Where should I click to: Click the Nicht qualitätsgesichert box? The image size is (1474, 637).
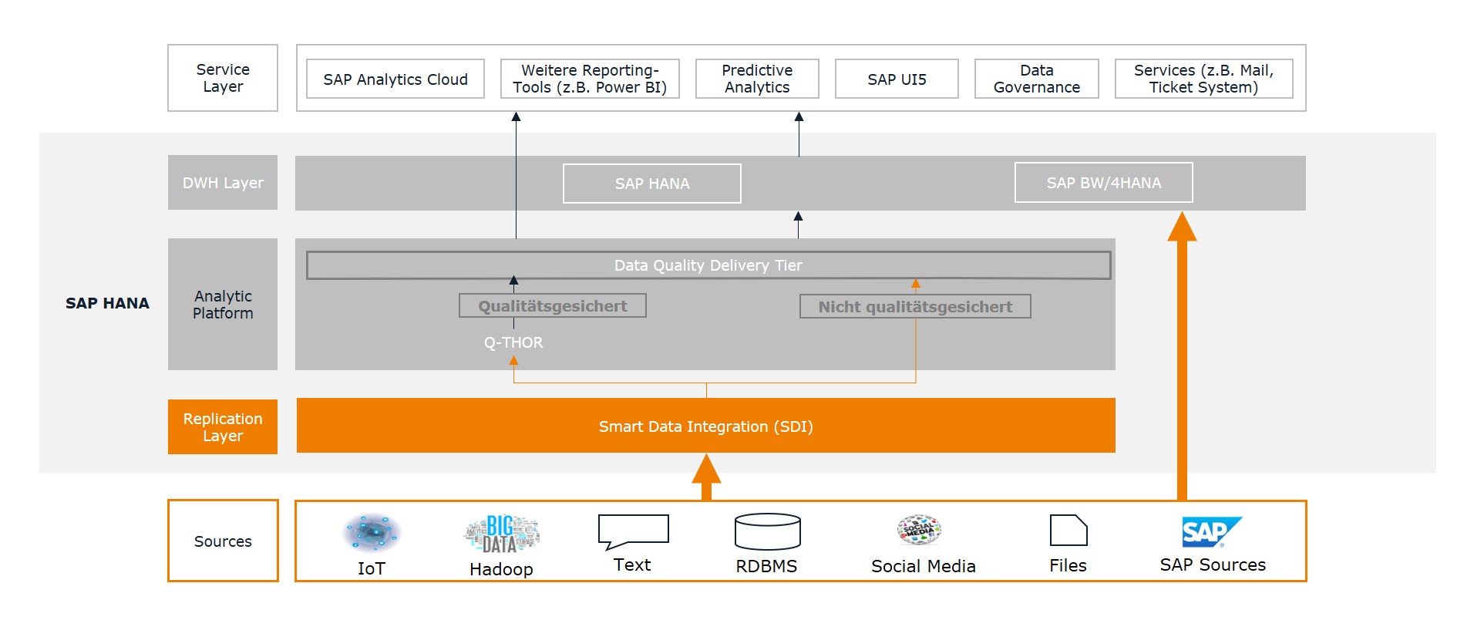pyautogui.click(x=915, y=306)
